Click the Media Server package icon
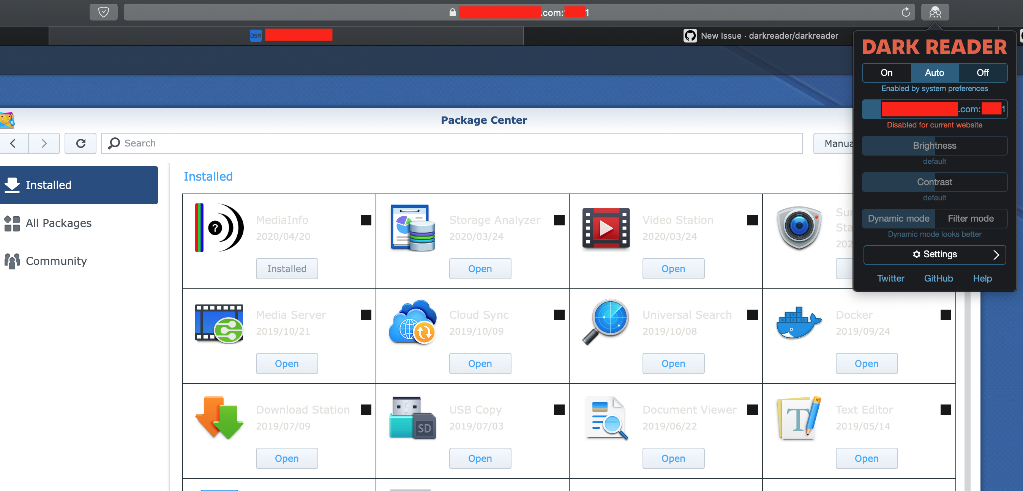The height and width of the screenshot is (491, 1023). (219, 323)
